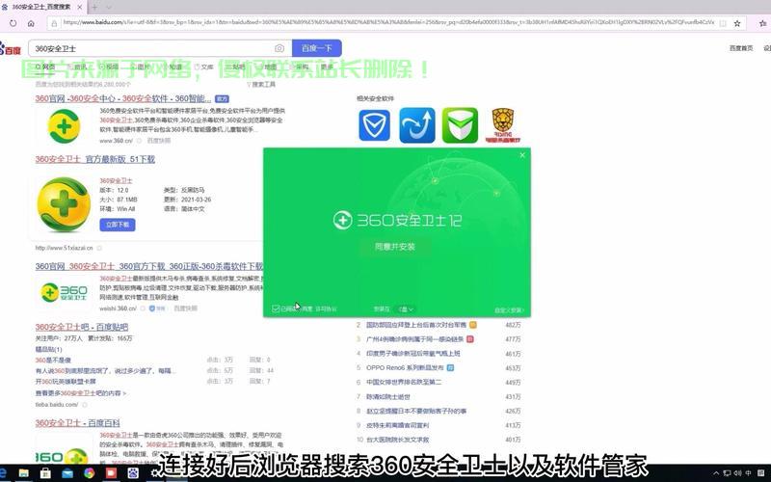This screenshot has width=771, height=482.
Task: Click the 360 logo thumbnail of first result
Action: (64, 126)
